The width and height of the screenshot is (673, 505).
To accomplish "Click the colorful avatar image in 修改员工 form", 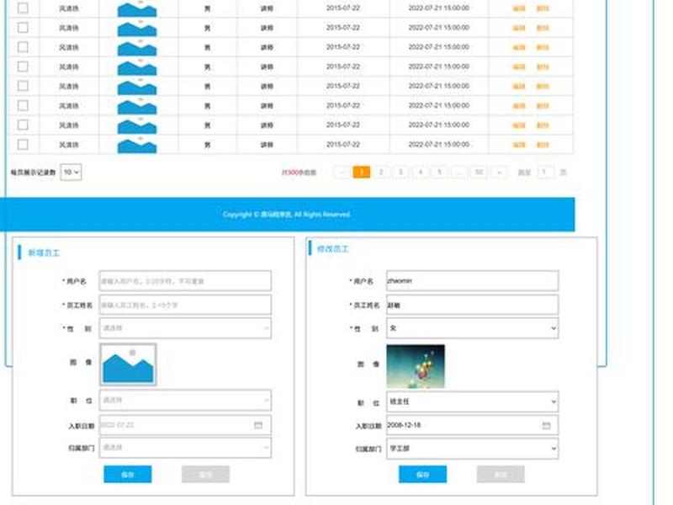I will coord(416,366).
